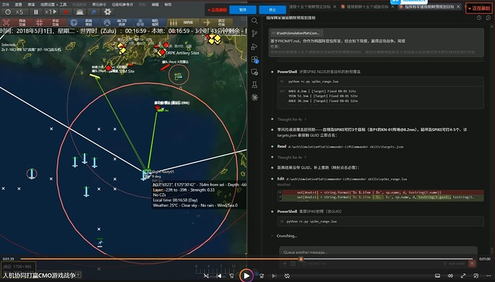The width and height of the screenshot is (495, 282).
Task: Click the air operations button with plane icon
Action: point(217,22)
